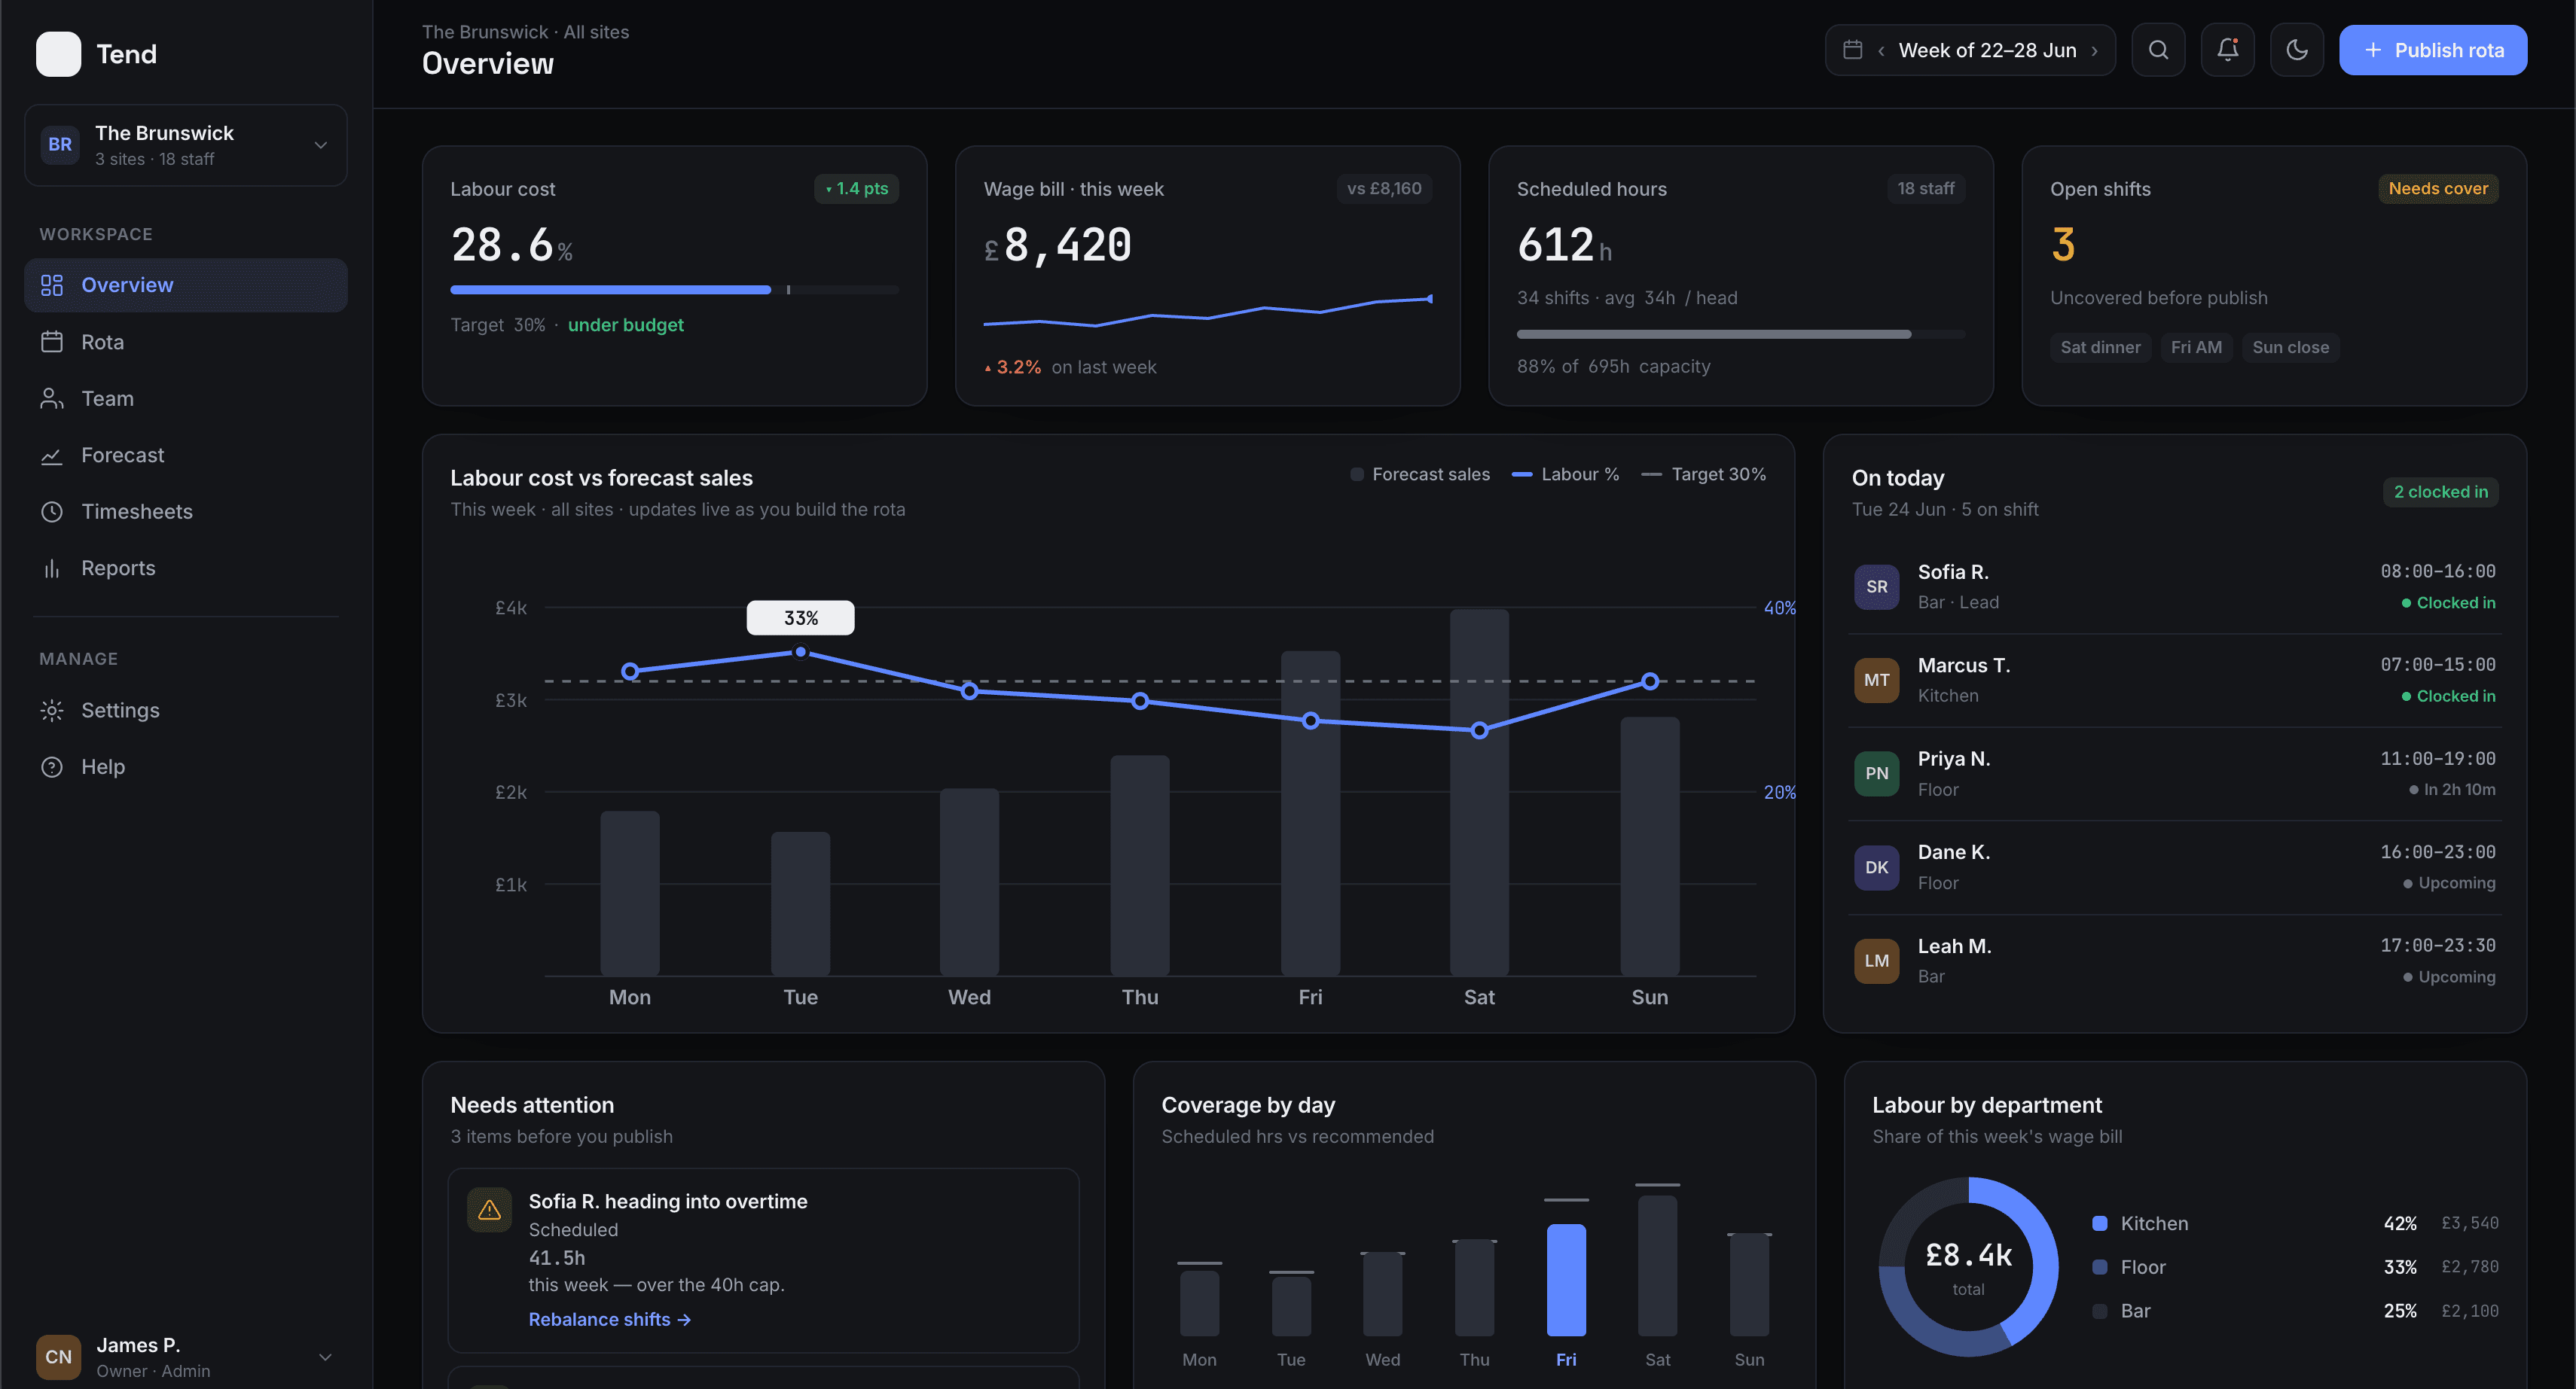This screenshot has width=2576, height=1389.
Task: Toggle Target 30% legend item
Action: click(x=1704, y=474)
